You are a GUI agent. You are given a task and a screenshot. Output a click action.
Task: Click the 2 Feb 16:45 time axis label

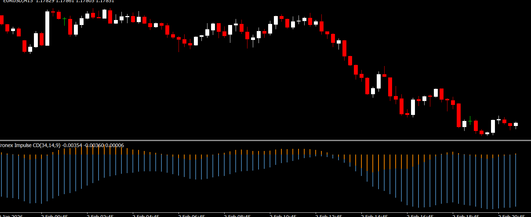[x=420, y=216]
